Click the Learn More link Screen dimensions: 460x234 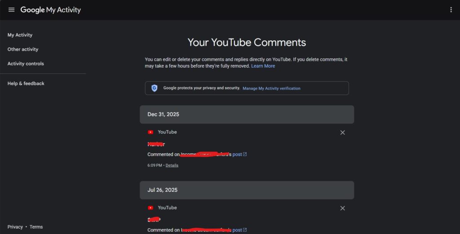263,66
